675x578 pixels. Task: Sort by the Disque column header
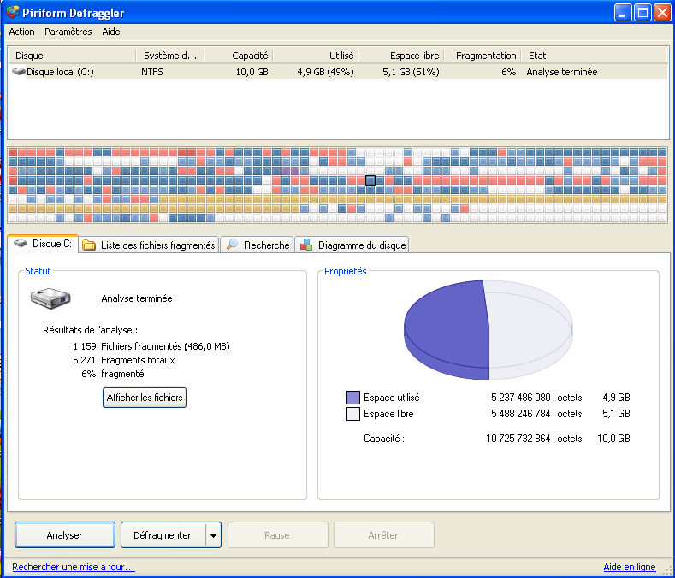(72, 56)
